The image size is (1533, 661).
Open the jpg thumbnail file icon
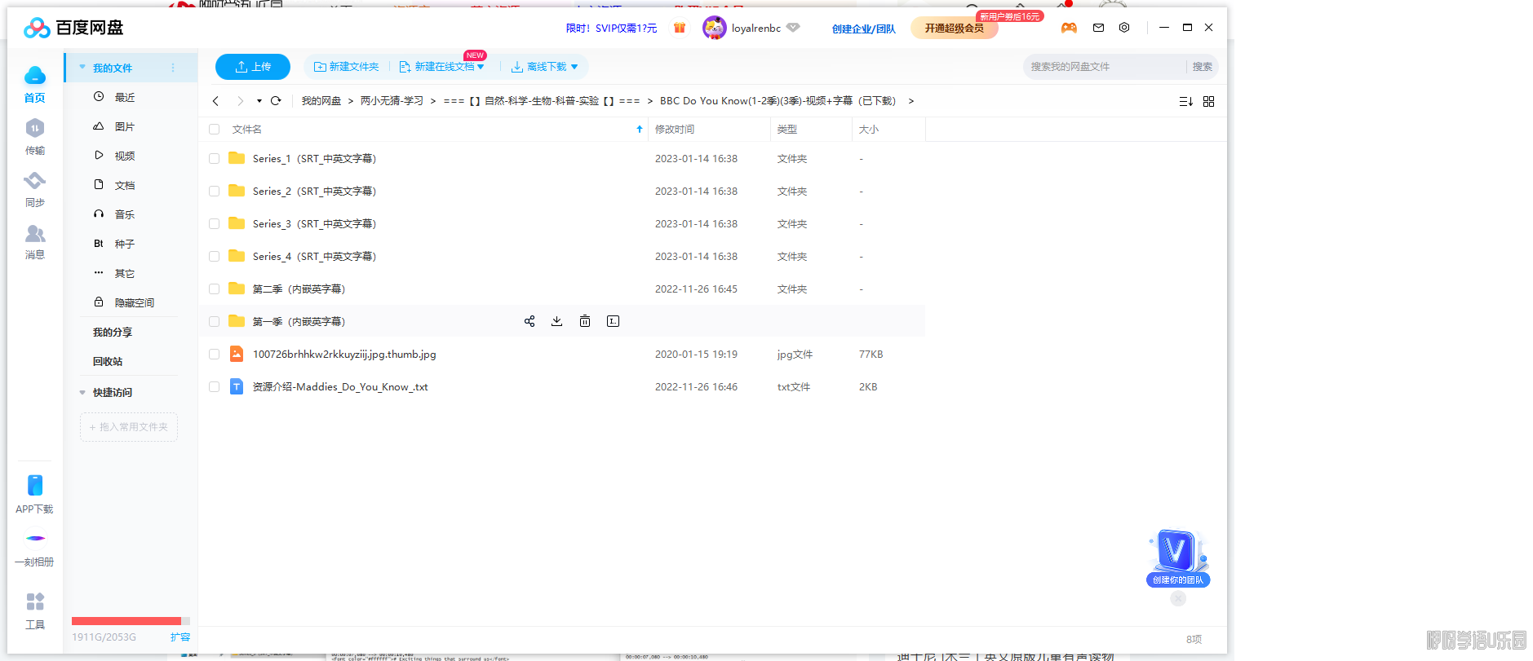click(x=237, y=354)
